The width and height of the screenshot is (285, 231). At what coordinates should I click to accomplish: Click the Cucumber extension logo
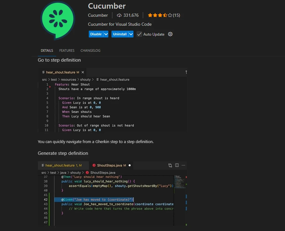click(x=58, y=20)
